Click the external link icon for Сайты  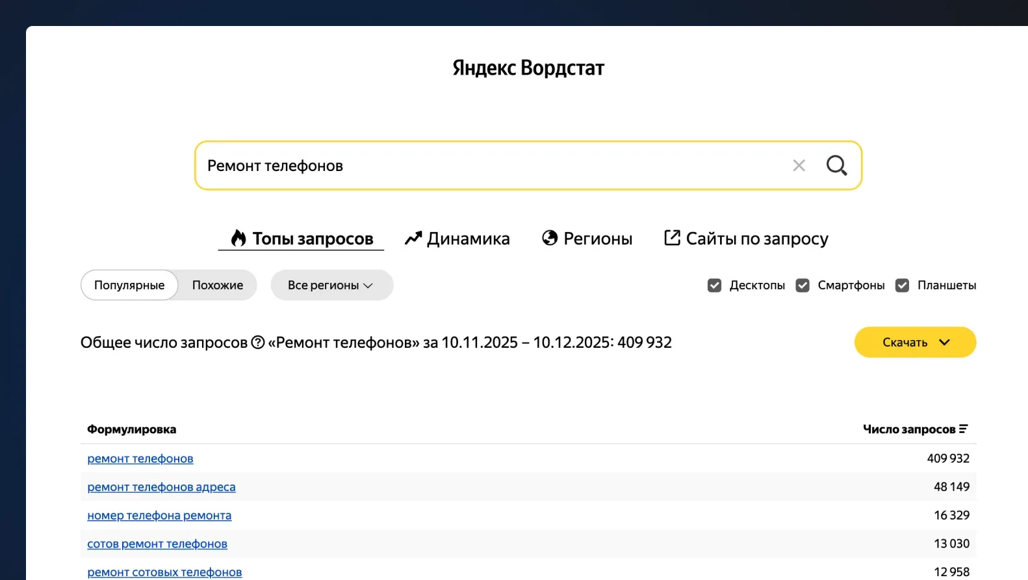pos(672,238)
